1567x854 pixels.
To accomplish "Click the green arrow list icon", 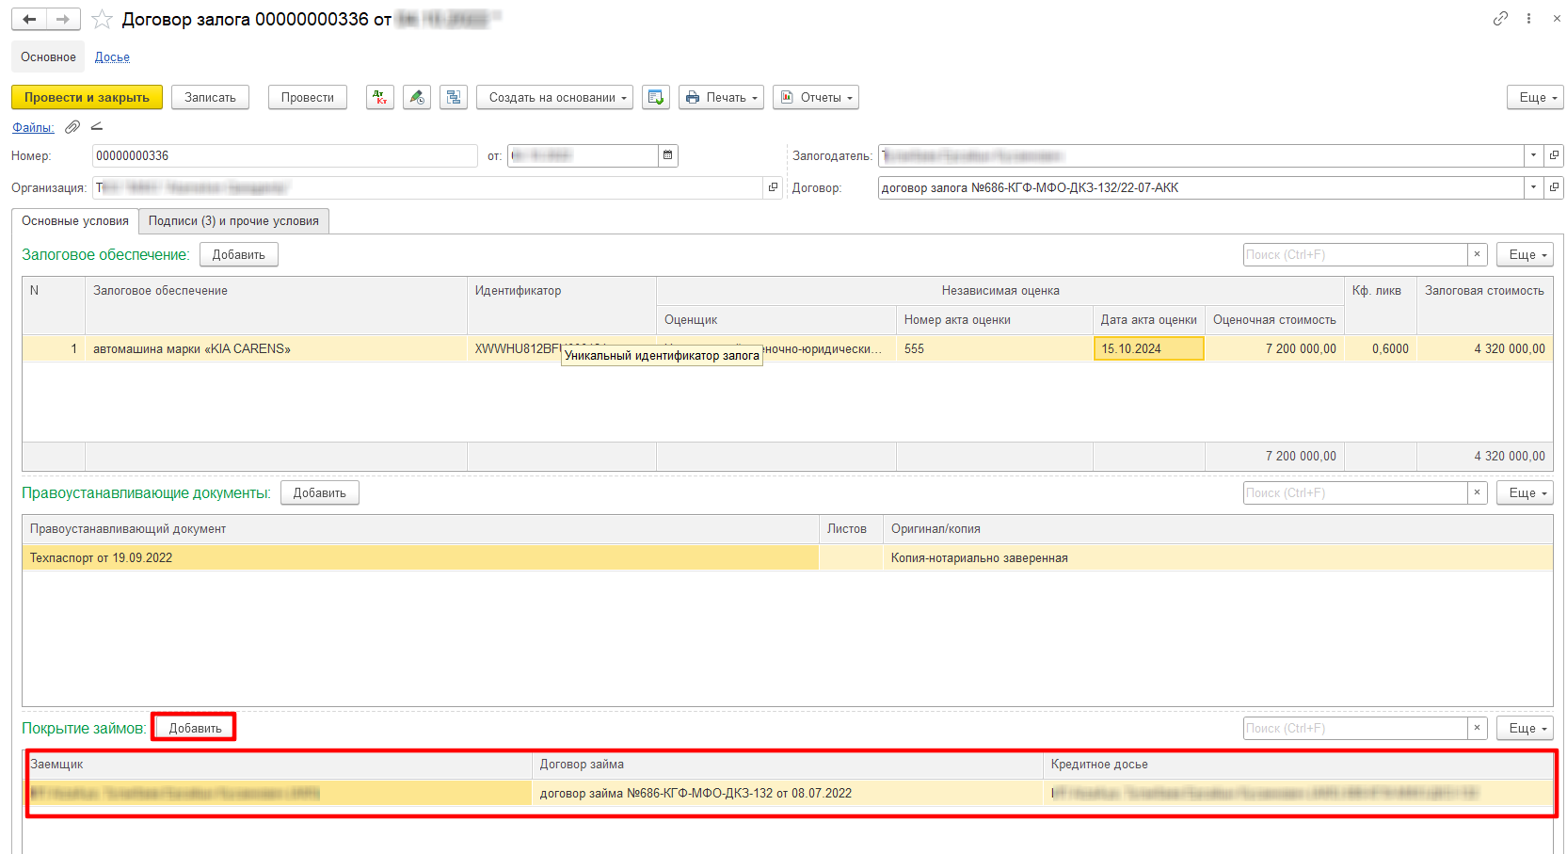I will [x=656, y=97].
